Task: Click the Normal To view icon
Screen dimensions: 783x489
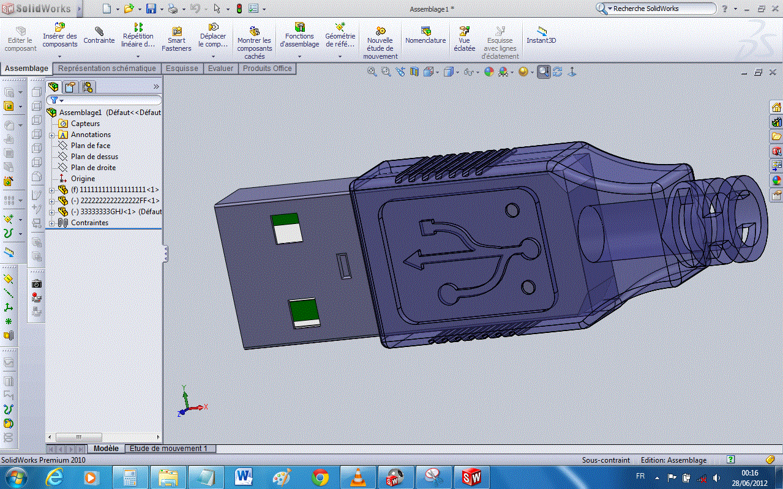Action: tap(572, 72)
